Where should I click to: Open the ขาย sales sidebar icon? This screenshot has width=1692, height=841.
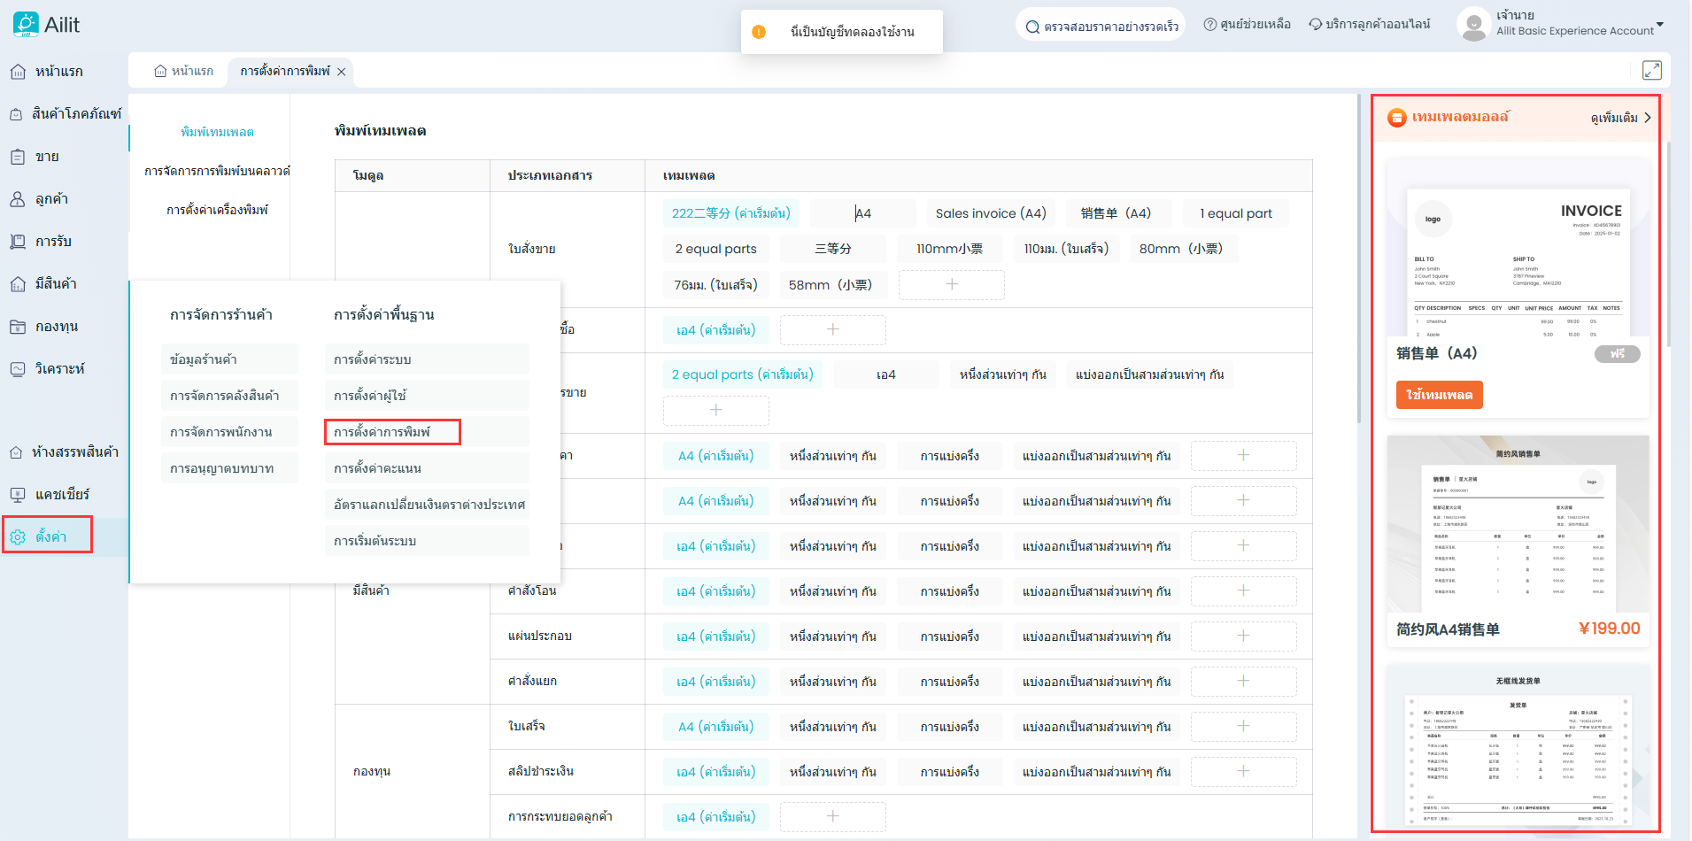(x=18, y=157)
